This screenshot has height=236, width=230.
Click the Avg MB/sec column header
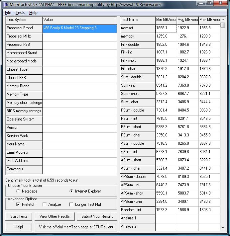click(188, 21)
